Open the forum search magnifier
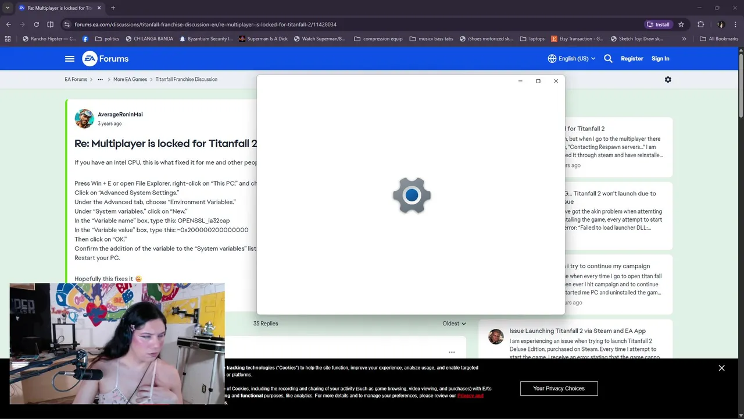 coord(608,59)
